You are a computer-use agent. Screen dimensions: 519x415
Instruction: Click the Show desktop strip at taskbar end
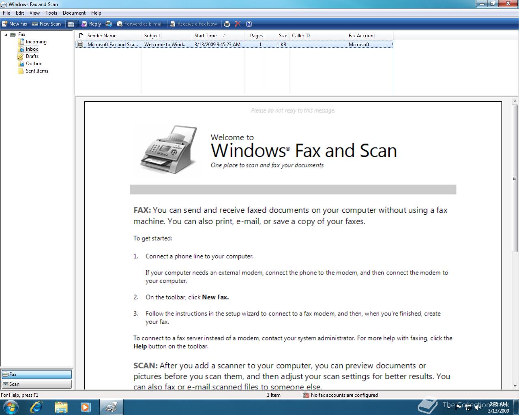[516, 407]
